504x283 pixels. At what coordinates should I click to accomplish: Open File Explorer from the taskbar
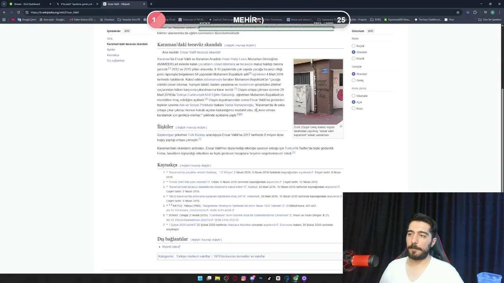point(217,278)
